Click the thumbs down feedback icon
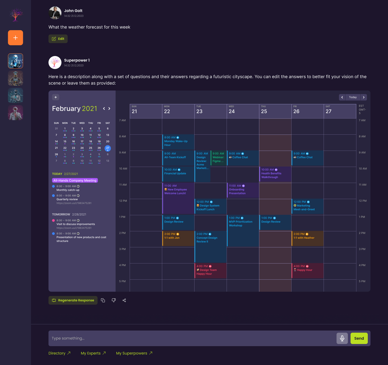Screen dimensions: 388x365 click(114, 300)
